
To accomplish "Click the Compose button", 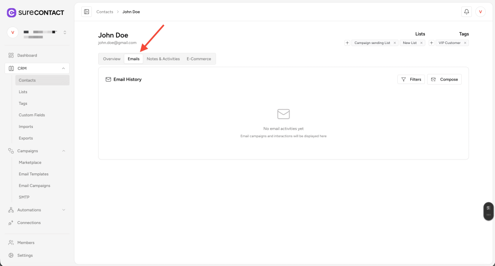I will tap(444, 79).
